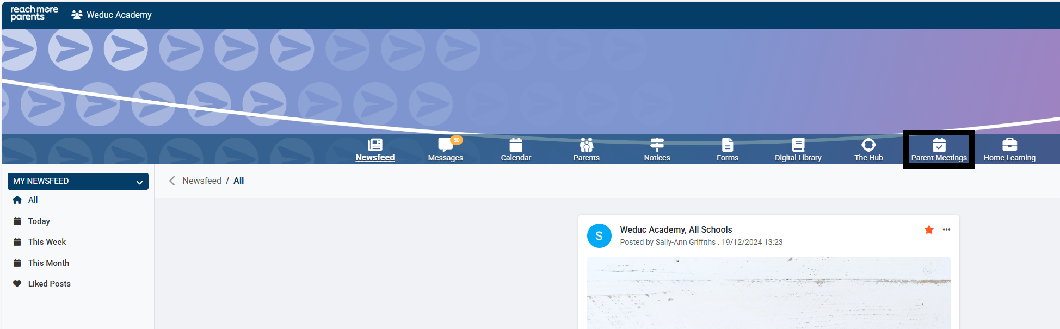Show Liked Posts in sidebar
1060x329 pixels.
pyautogui.click(x=49, y=284)
